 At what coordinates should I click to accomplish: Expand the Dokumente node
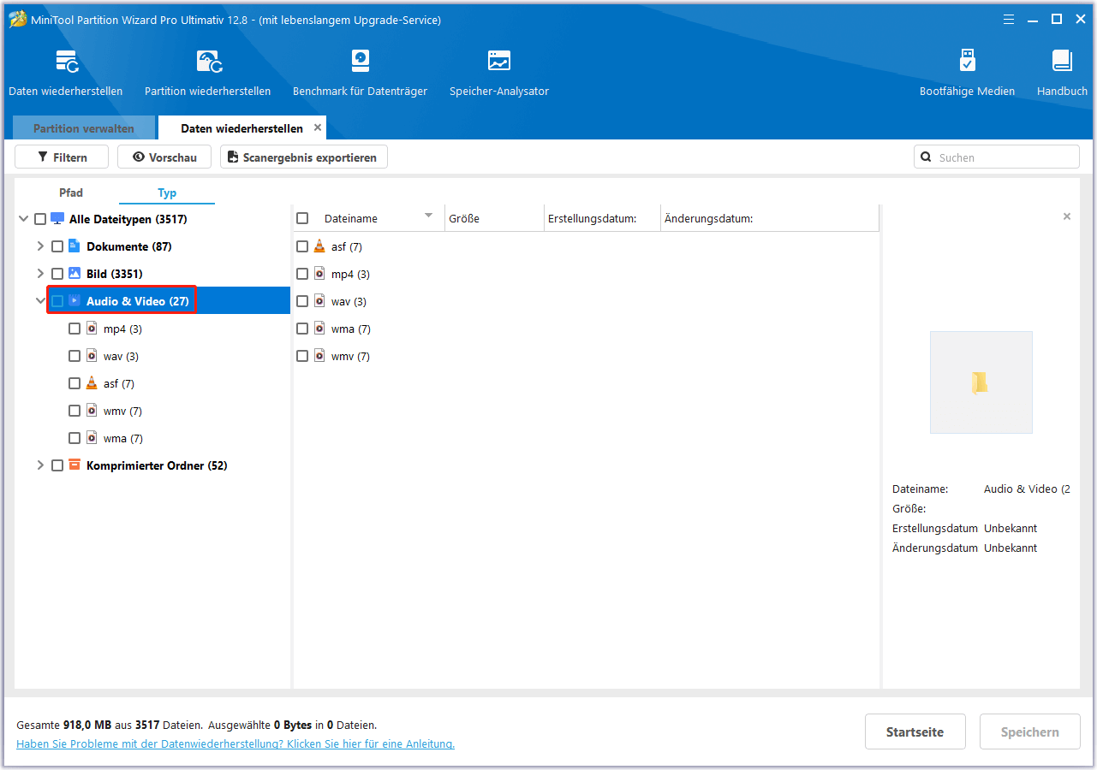(x=40, y=246)
